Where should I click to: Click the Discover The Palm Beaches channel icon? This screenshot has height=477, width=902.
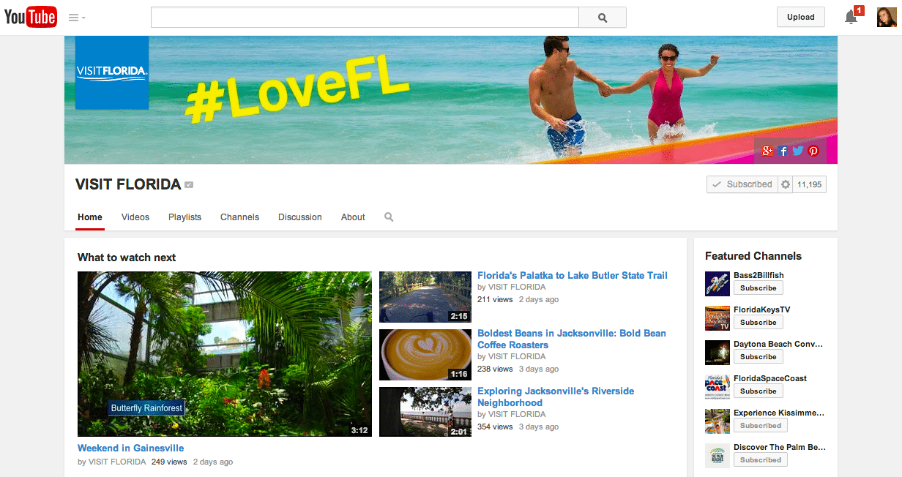[x=717, y=455]
